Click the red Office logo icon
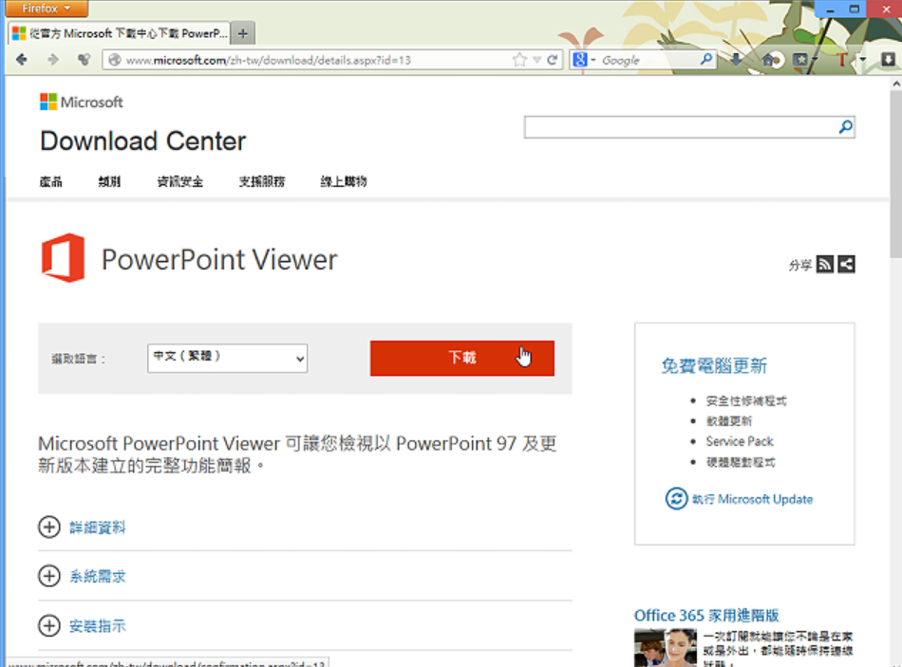Screen dimensions: 902x667 64,258
